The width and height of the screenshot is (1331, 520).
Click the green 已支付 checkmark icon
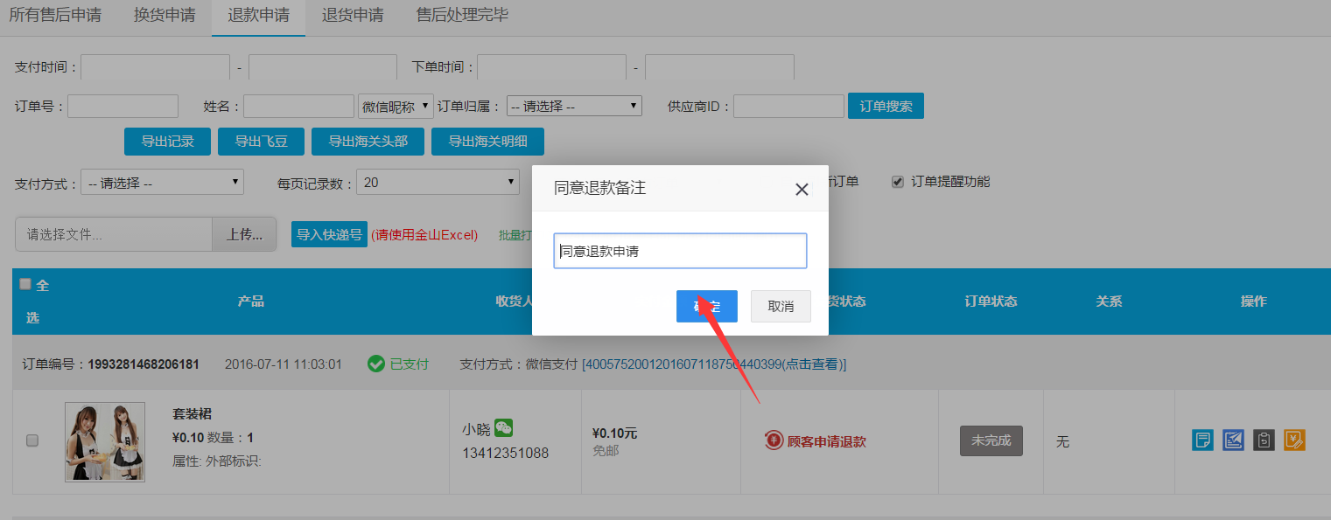pos(376,364)
